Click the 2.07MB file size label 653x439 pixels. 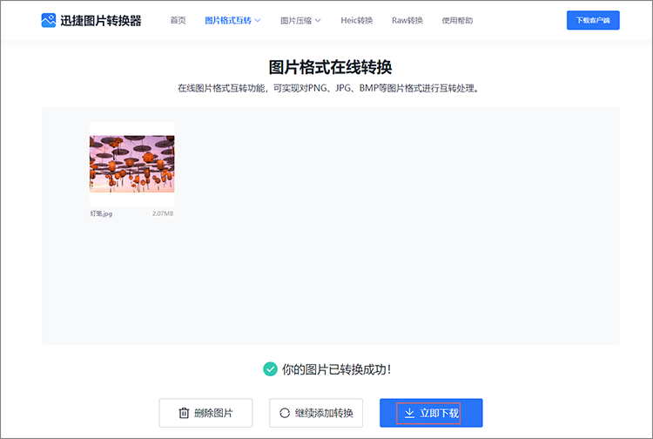pyautogui.click(x=163, y=213)
